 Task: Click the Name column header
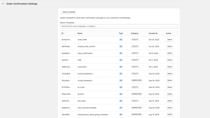coord(80,33)
